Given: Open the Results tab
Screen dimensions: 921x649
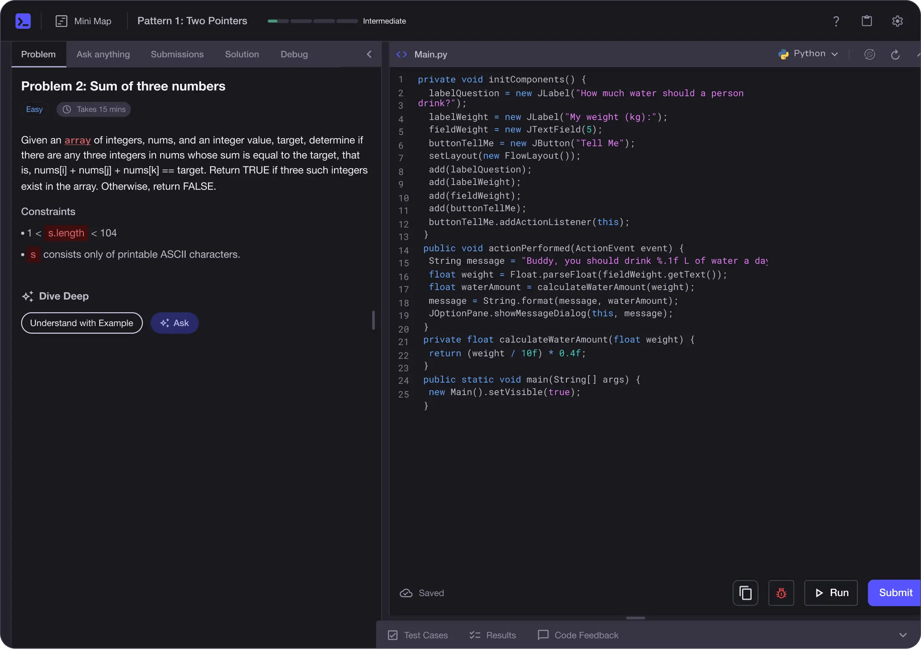Looking at the screenshot, I should (493, 635).
